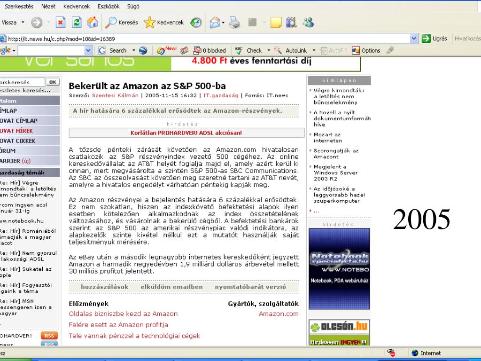Open the IT.gazdaság category link
The image size is (481, 361).
221,95
